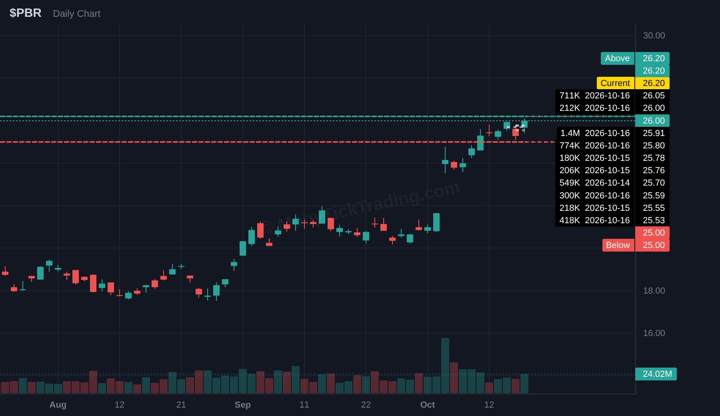
Task: Select the red Below level label
Action: point(618,245)
